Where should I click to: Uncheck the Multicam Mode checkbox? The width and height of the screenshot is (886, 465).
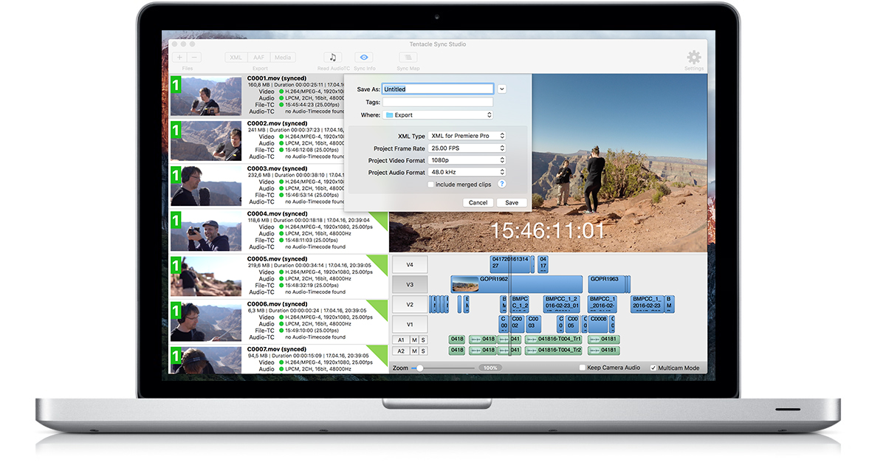pyautogui.click(x=653, y=368)
